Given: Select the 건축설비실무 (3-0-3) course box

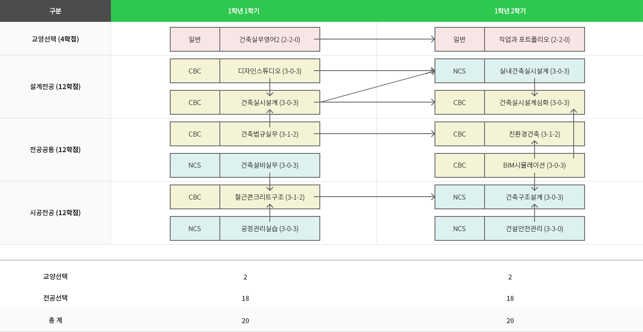Looking at the screenshot, I should tap(270, 166).
